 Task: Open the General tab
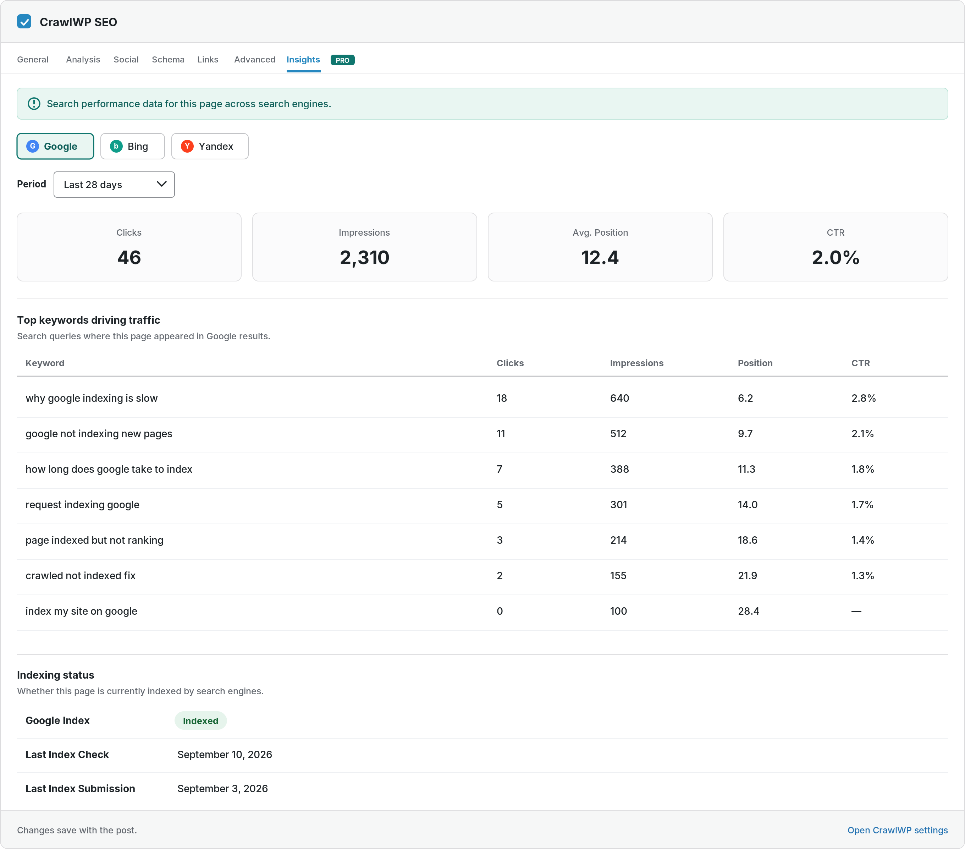pos(33,60)
